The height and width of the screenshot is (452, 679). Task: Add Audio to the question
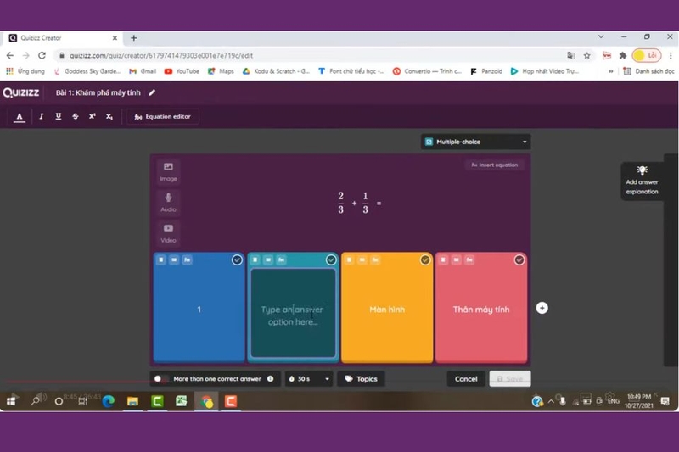(168, 203)
